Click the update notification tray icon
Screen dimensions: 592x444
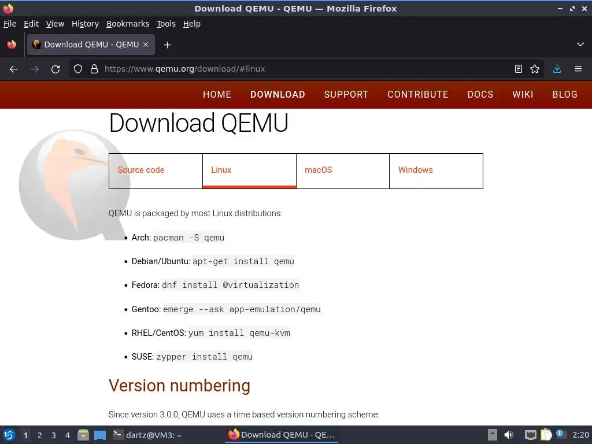(x=560, y=434)
